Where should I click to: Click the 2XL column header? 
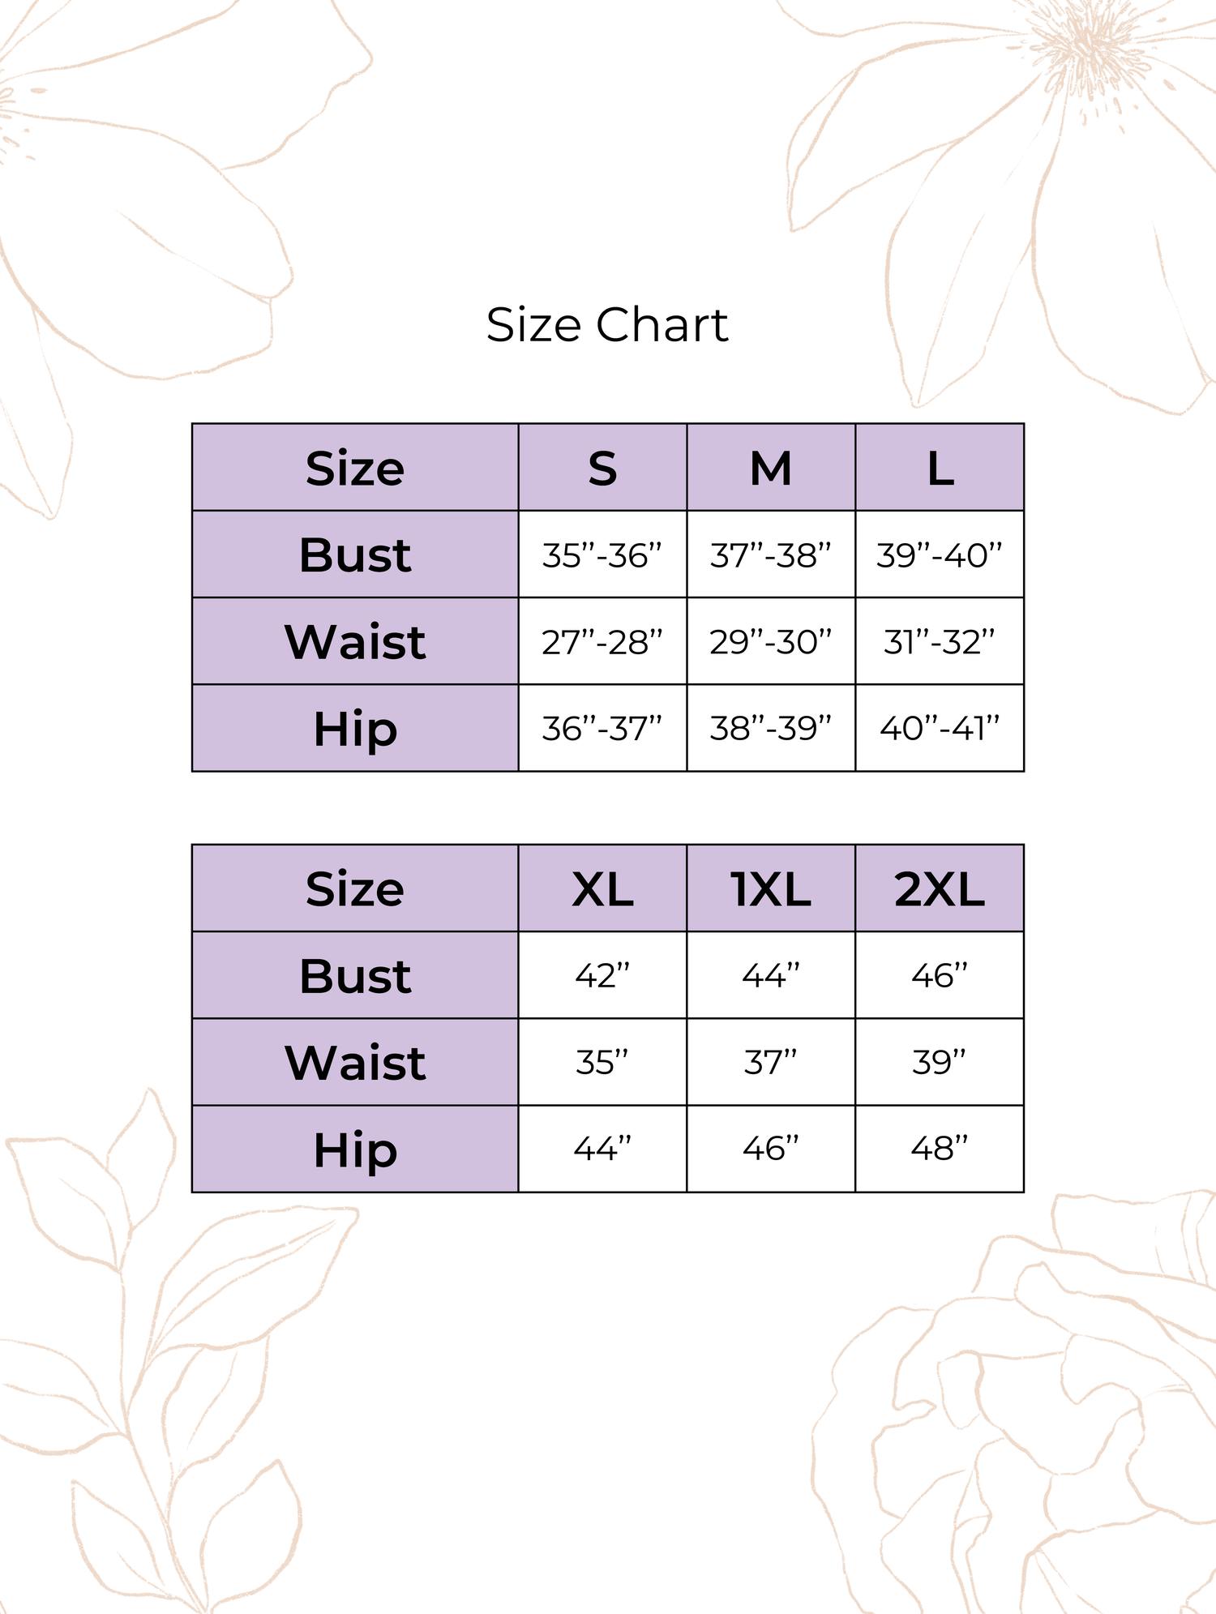coord(940,889)
